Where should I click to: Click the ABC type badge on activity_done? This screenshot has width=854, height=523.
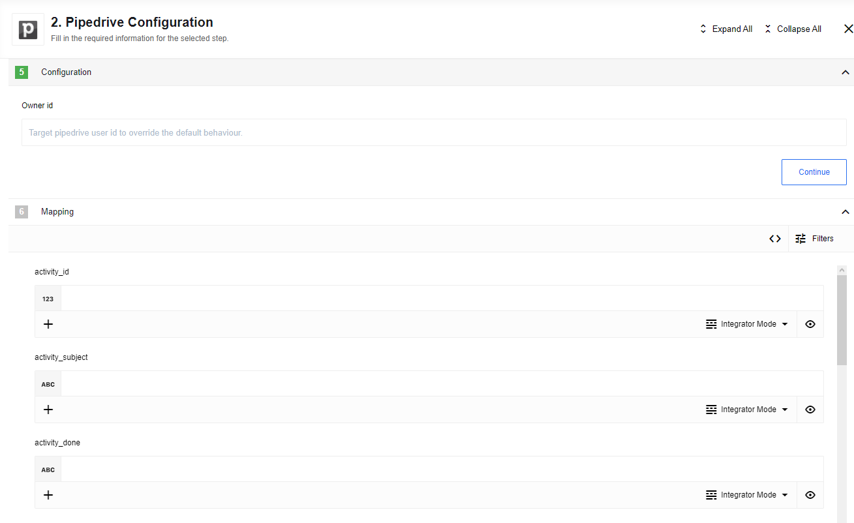coord(48,470)
